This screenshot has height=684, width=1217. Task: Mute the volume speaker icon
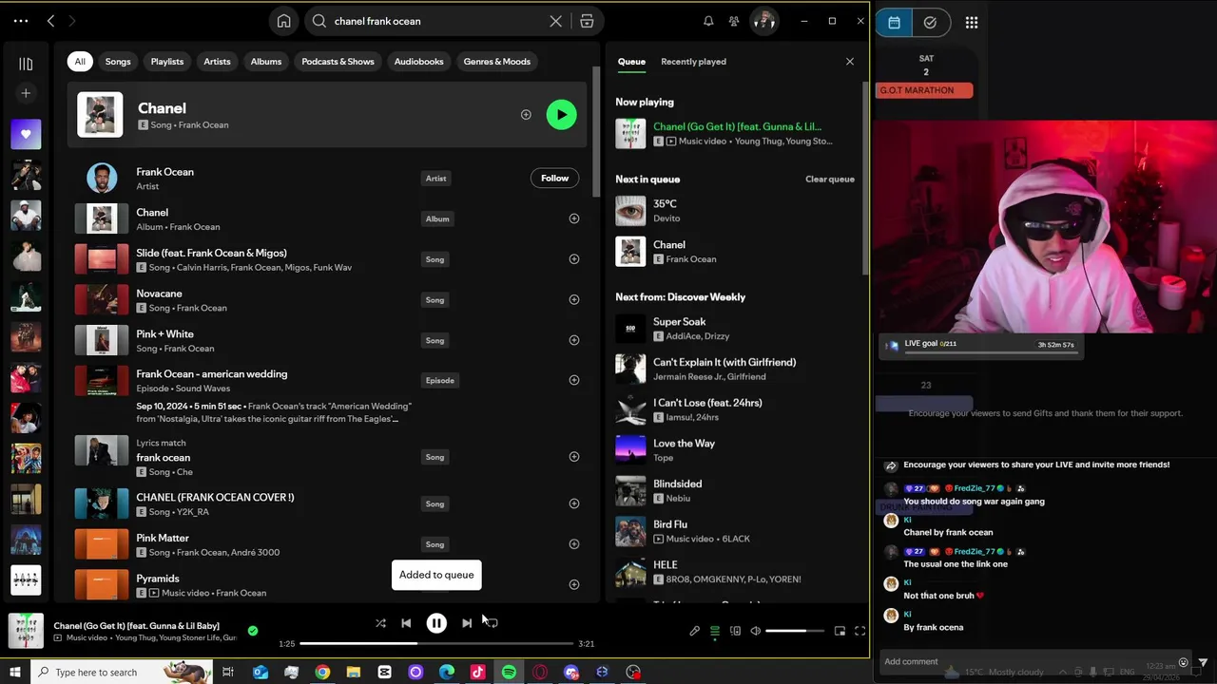point(756,631)
